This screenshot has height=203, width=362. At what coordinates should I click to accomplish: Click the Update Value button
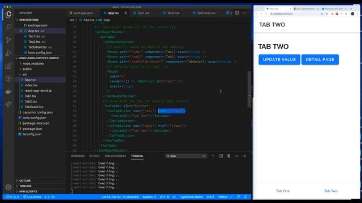279,60
